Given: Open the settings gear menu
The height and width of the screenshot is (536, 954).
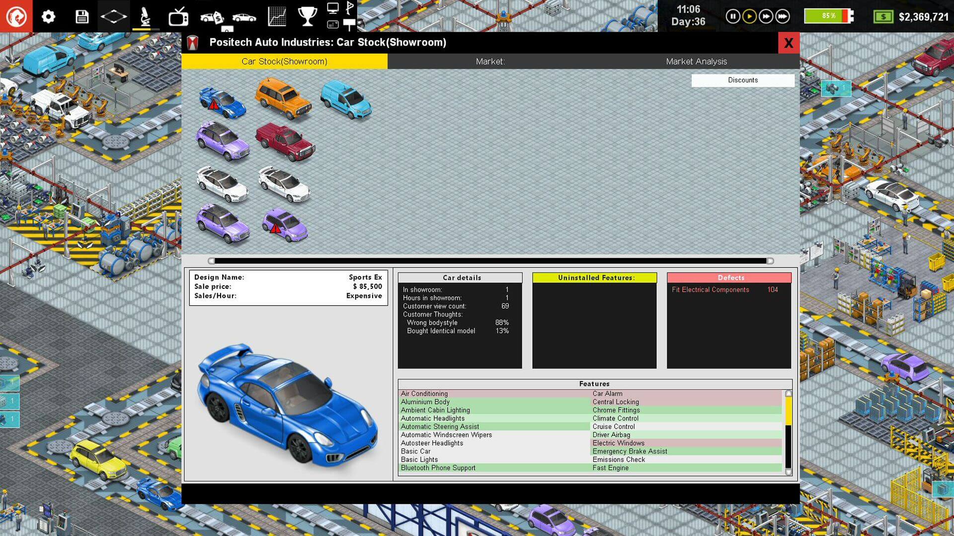Looking at the screenshot, I should 48,17.
